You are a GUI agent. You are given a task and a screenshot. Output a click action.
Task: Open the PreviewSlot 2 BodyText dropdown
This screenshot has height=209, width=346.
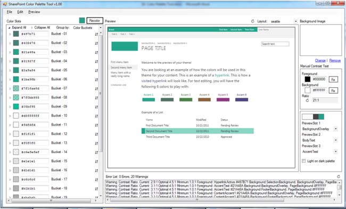pos(336,140)
